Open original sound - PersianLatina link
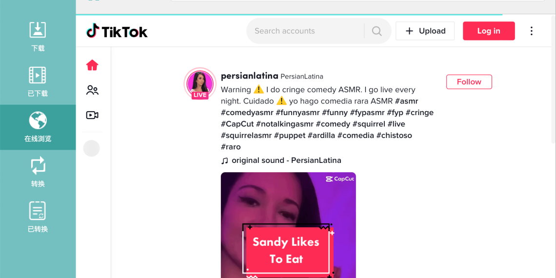 pyautogui.click(x=286, y=160)
